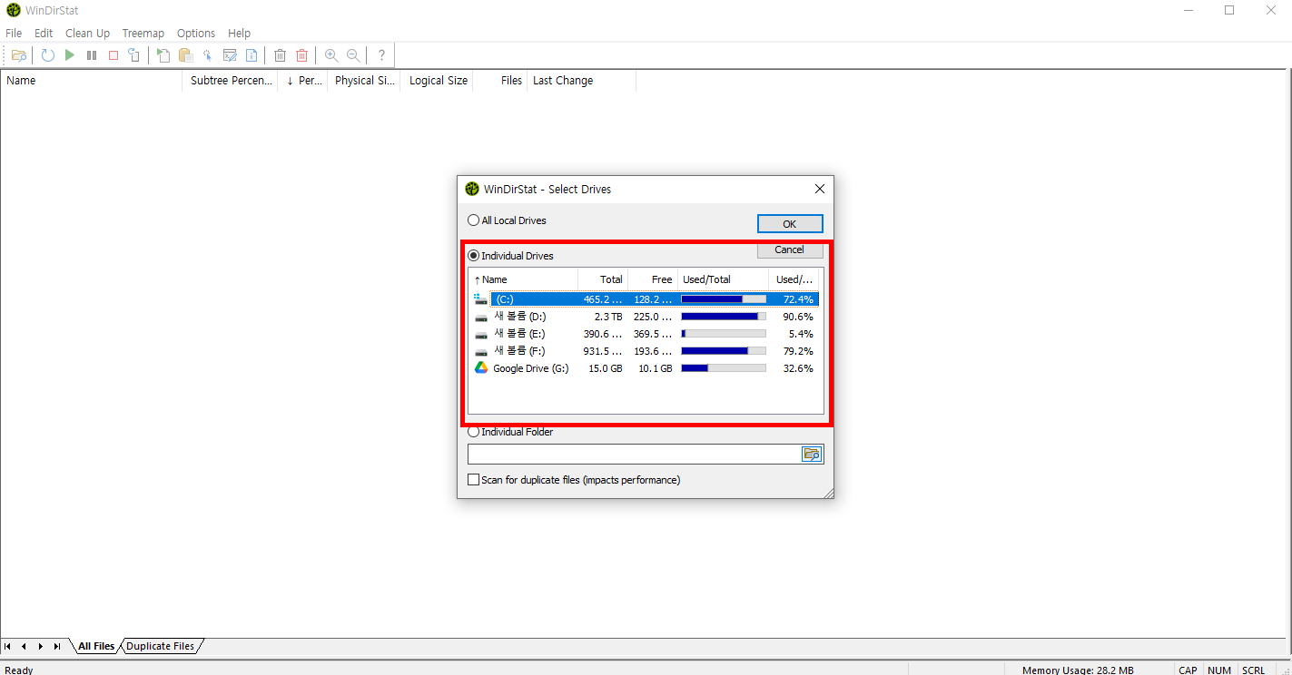1292x675 pixels.
Task: Click the 15.0 GB total value
Action: pyautogui.click(x=606, y=368)
